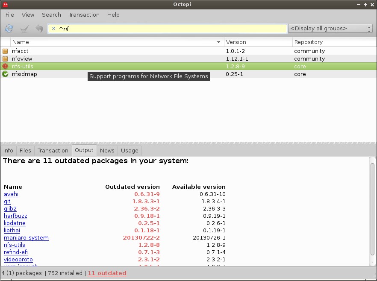Screen dimensions: 377x281
Task: Open the News tab
Action: 107,150
